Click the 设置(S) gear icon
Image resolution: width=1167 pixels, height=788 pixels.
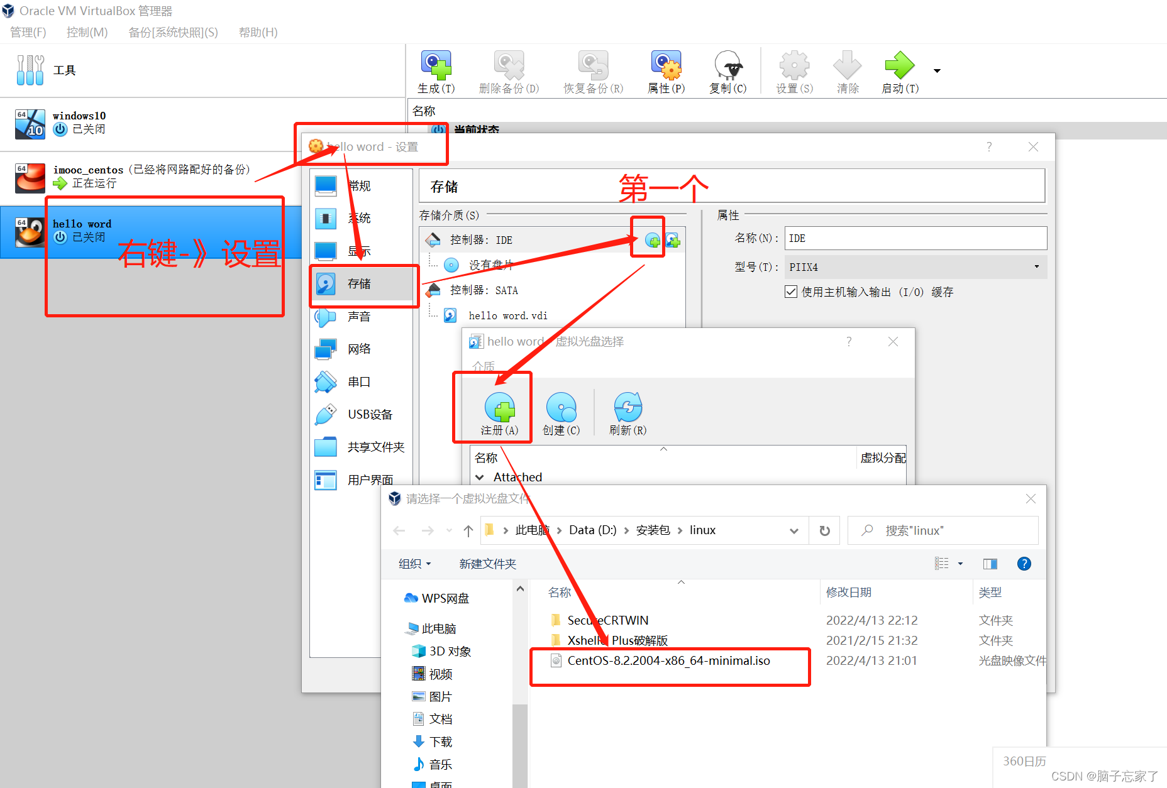point(795,65)
